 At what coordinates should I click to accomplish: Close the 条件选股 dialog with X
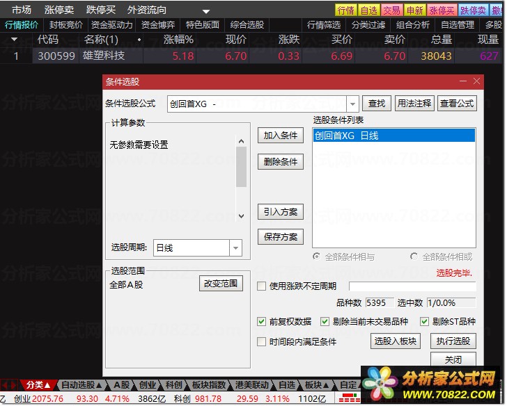(x=476, y=81)
